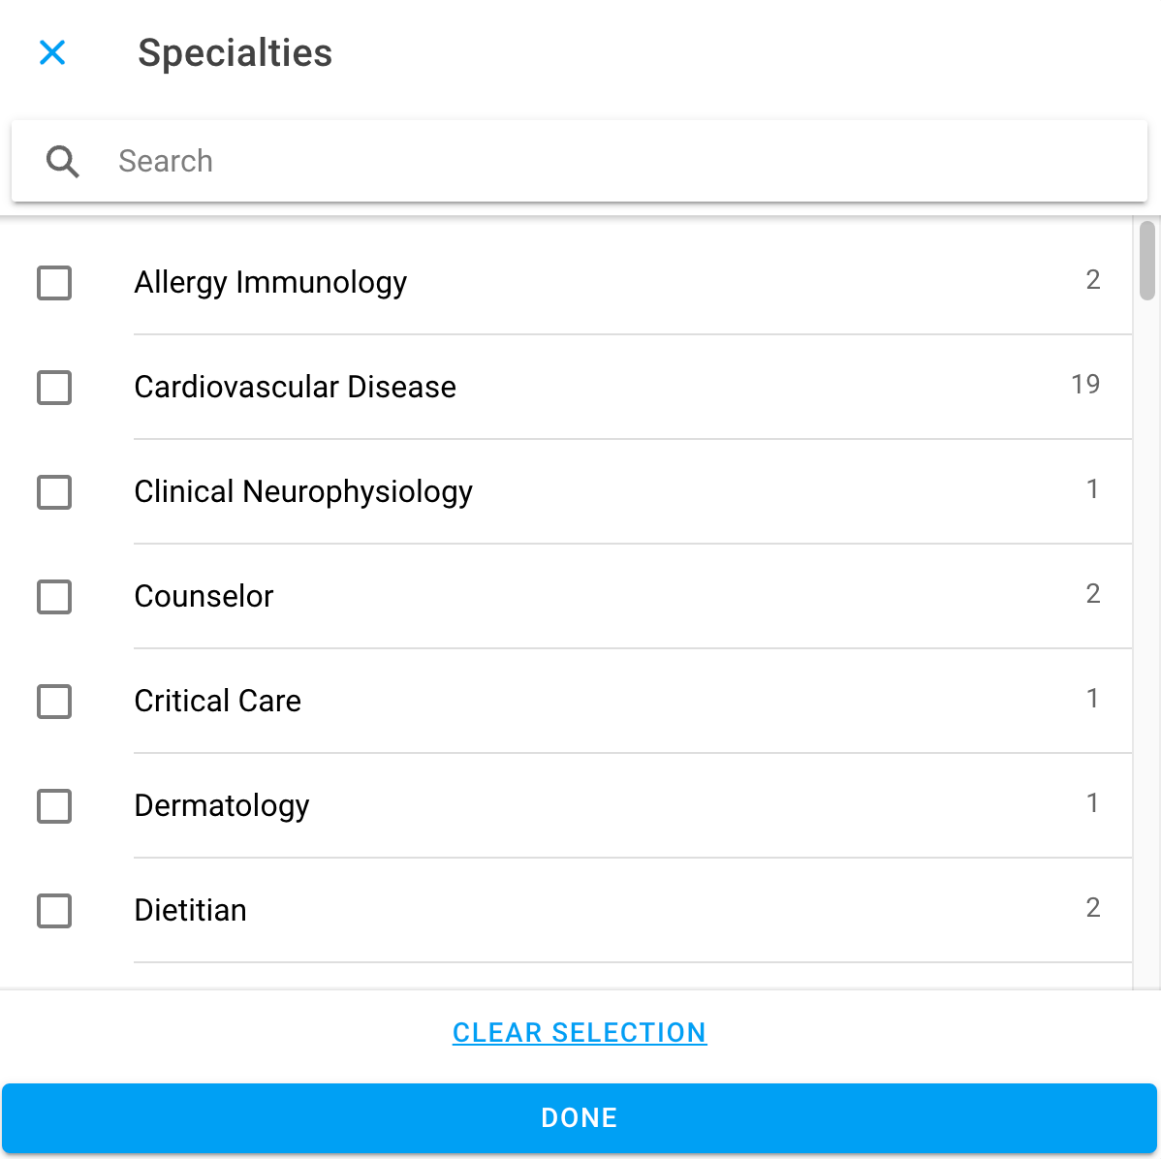Click the magnifying glass search icon
Image resolution: width=1161 pixels, height=1159 pixels.
pyautogui.click(x=63, y=162)
